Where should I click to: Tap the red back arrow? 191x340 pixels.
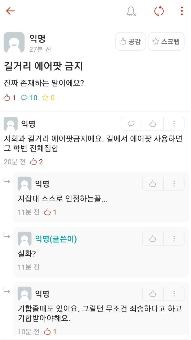10,11
